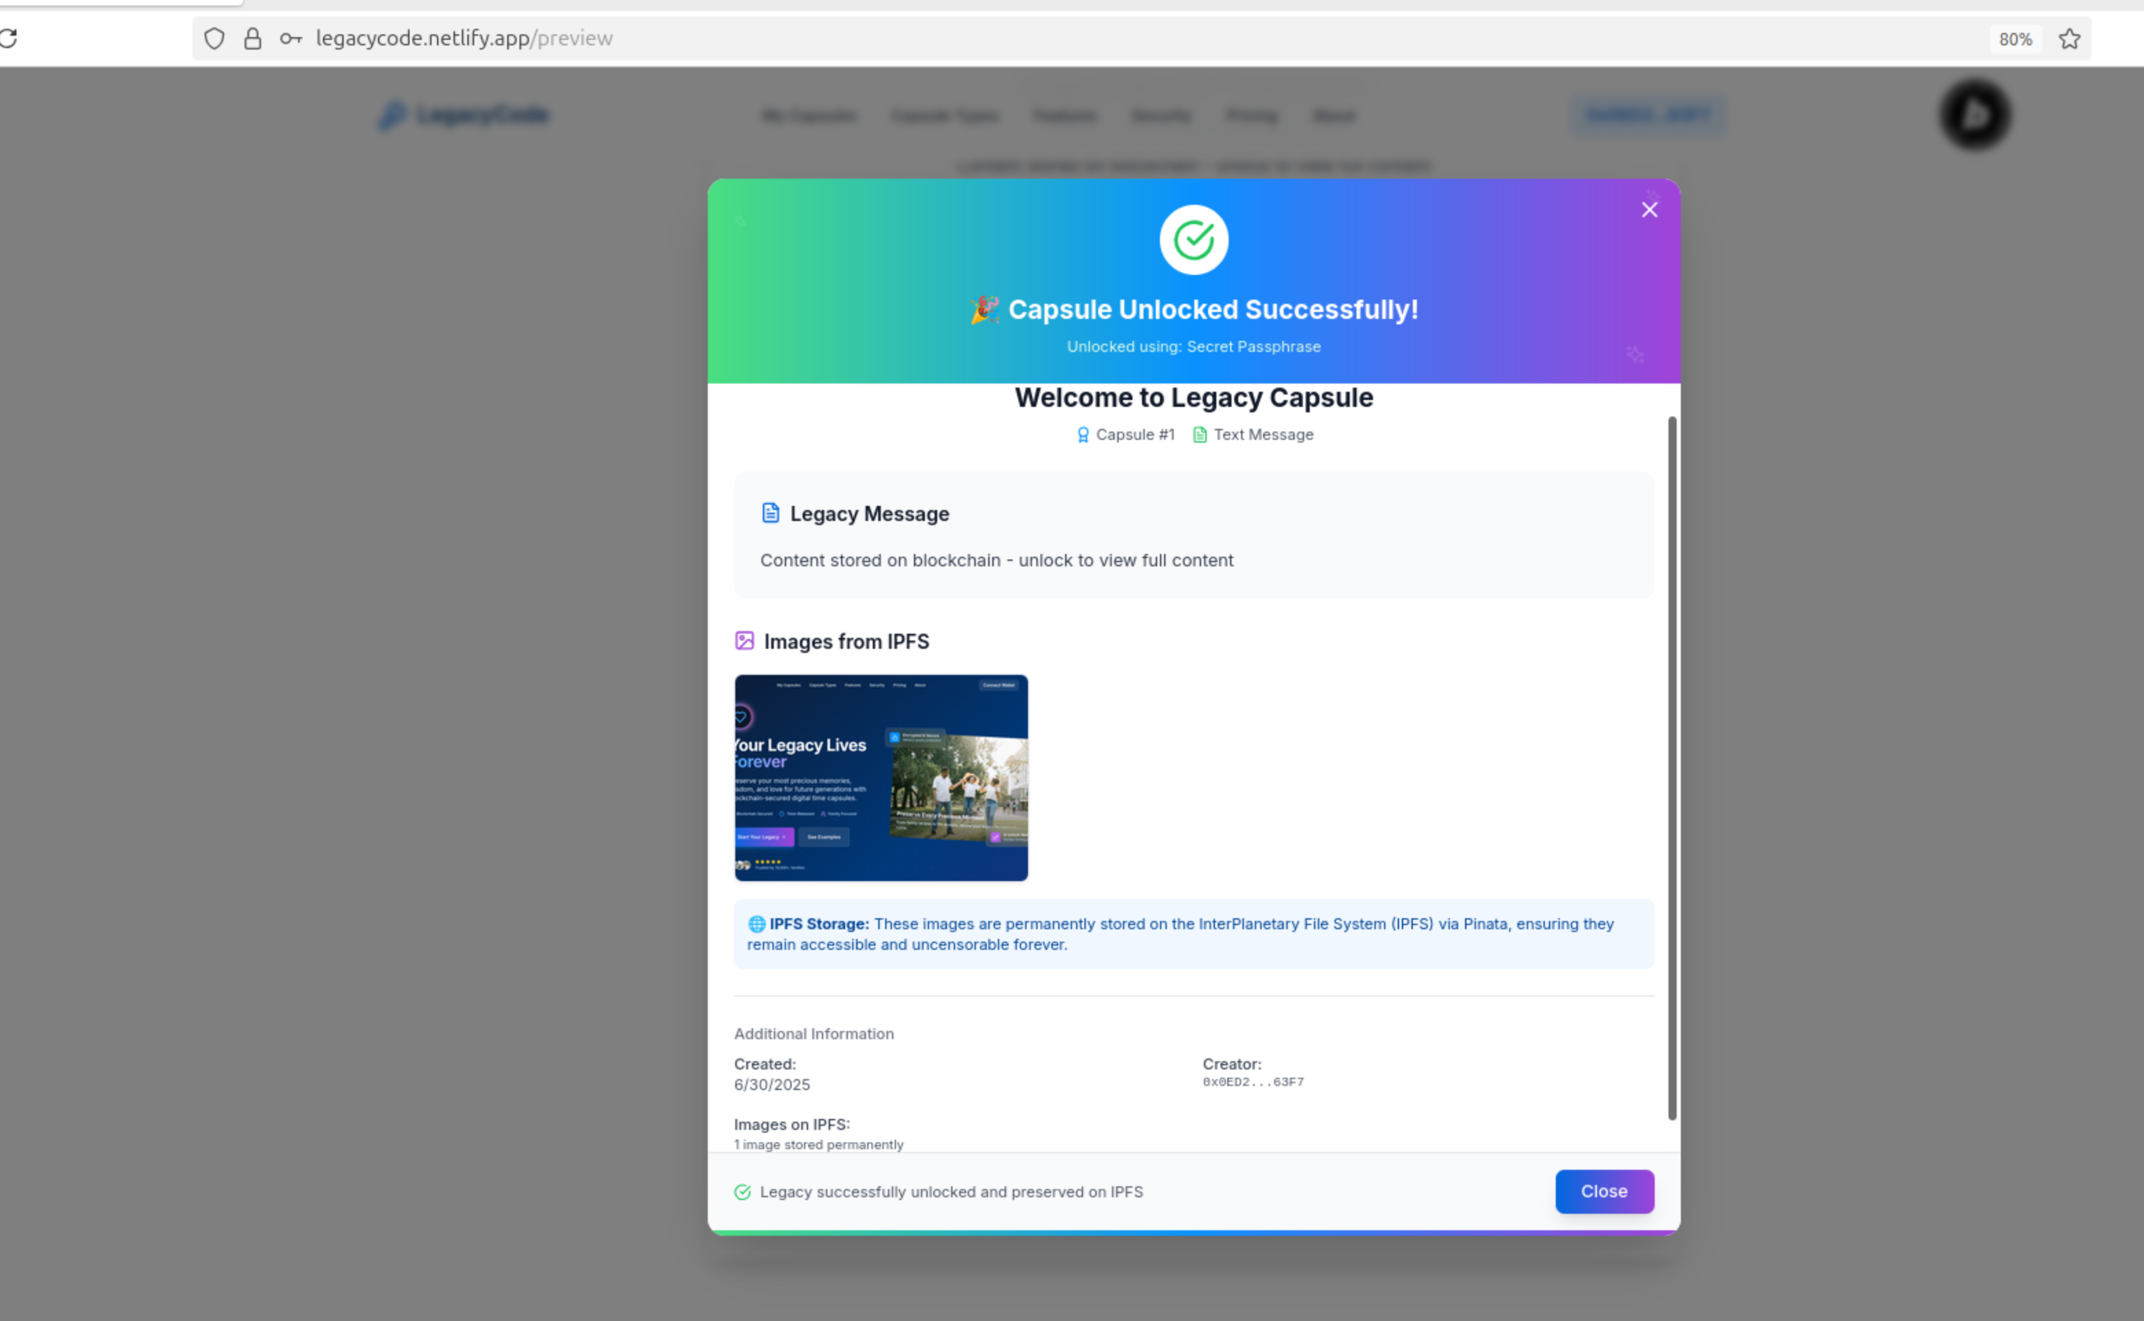Click the Text Message document icon

[1200, 434]
